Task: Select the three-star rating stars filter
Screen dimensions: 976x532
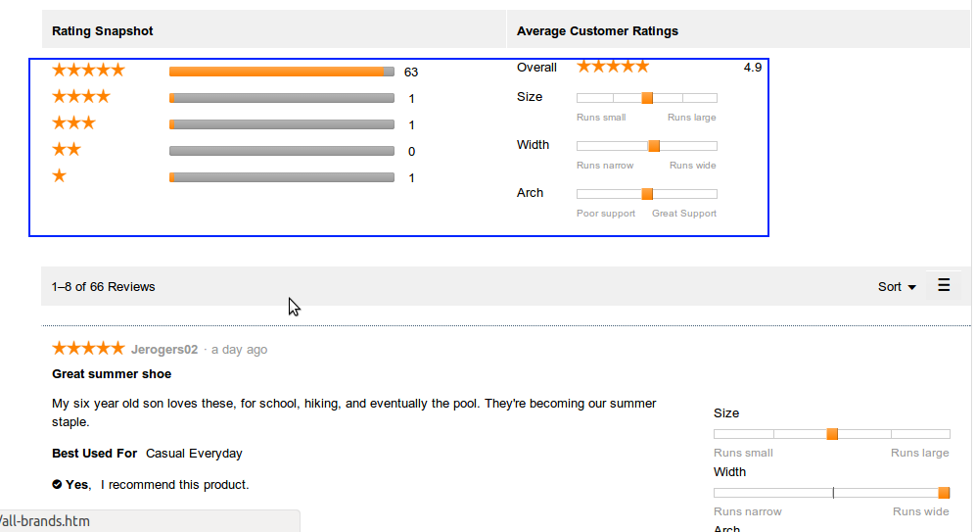Action: click(73, 123)
